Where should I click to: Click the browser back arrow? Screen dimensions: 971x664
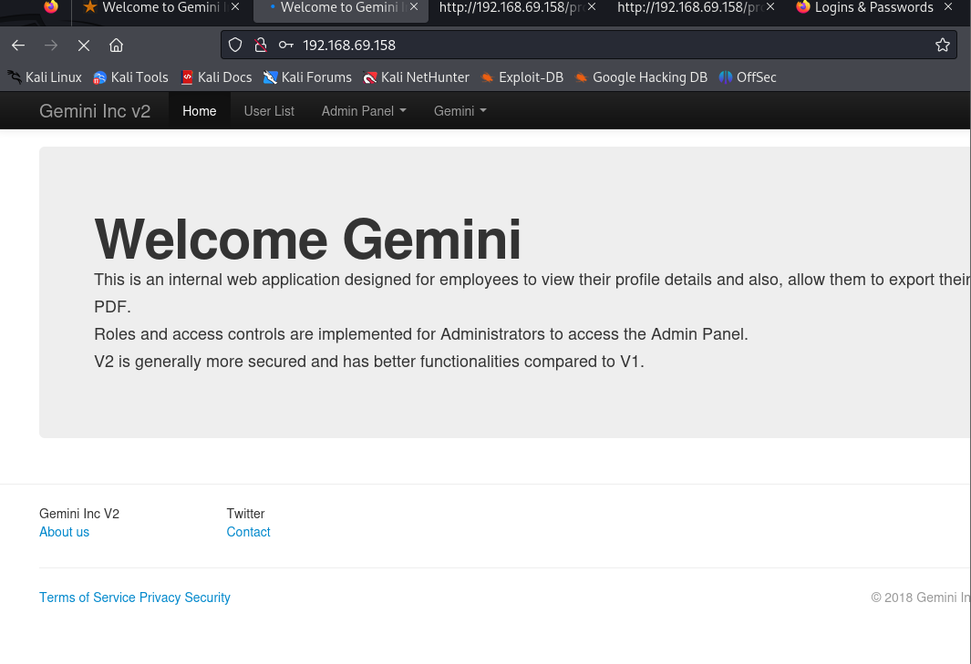[x=18, y=46]
